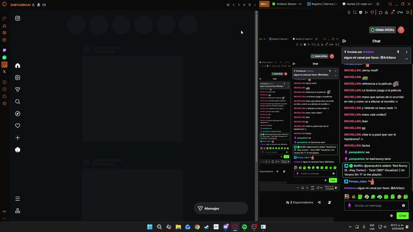Image resolution: width=413 pixels, height=232 pixels.
Task: Toggle microphone permission in Instagram panel header
Action: (38, 5)
